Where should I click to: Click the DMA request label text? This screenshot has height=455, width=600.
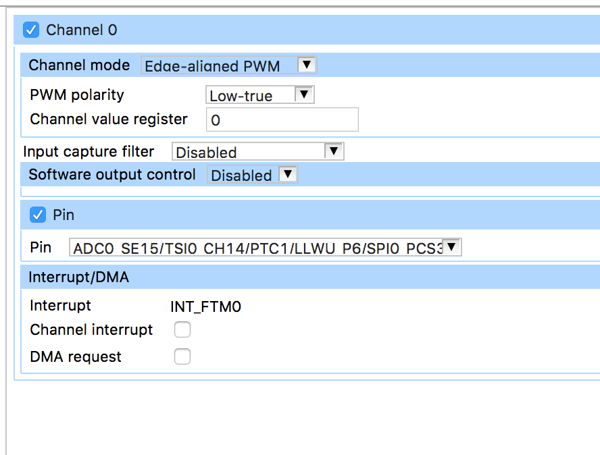pos(76,357)
